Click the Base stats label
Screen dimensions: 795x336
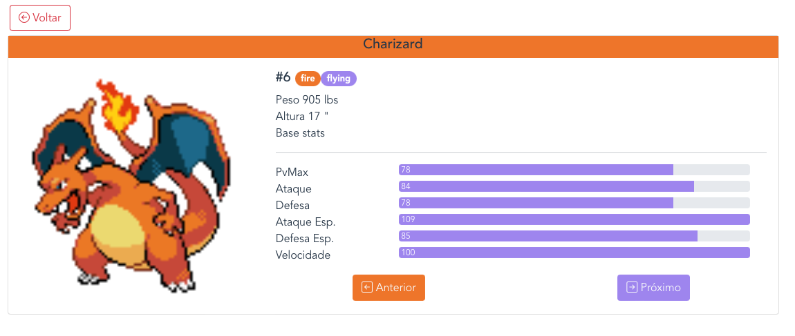click(300, 133)
